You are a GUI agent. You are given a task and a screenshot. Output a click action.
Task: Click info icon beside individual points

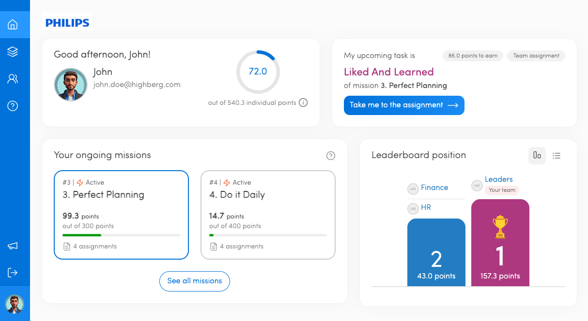[x=303, y=102]
